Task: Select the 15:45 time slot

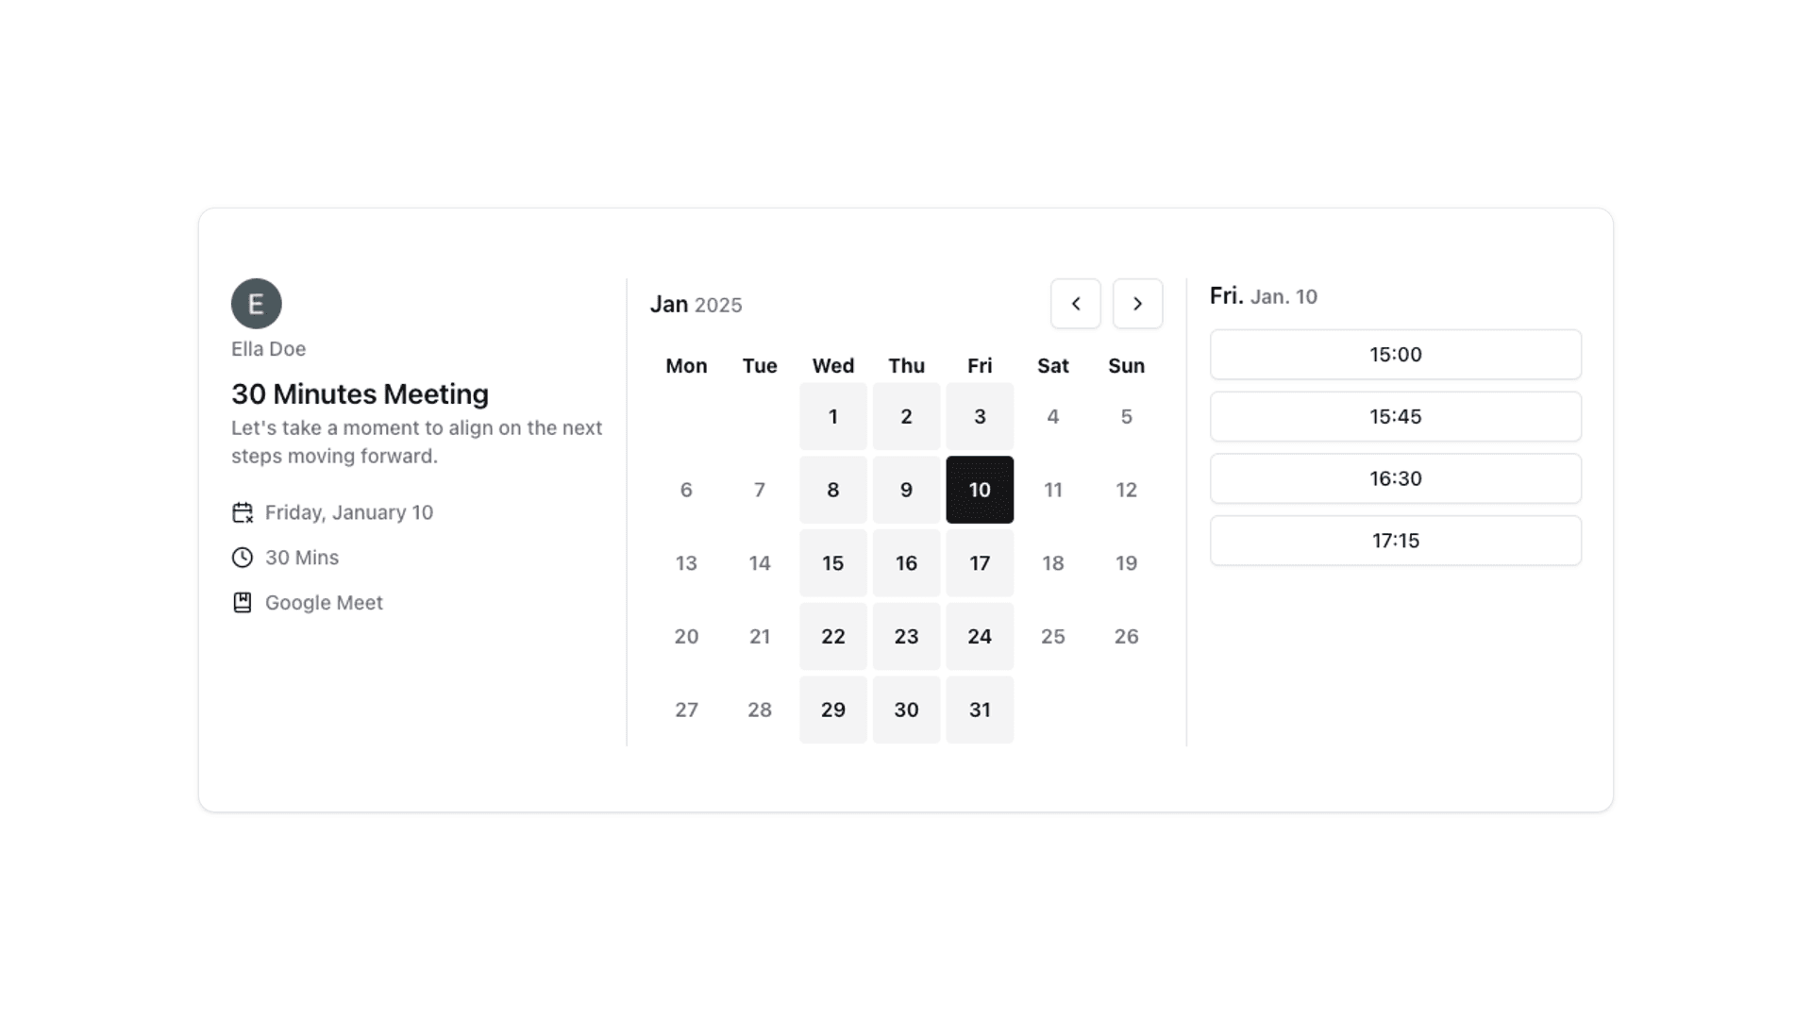Action: pos(1395,417)
